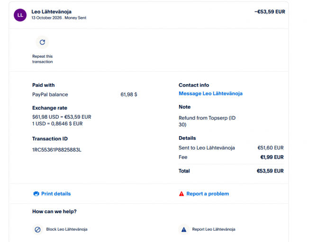This screenshot has width=318, height=242.
Task: Click the header name Leo Lähtevänoja
Action: click(x=52, y=12)
